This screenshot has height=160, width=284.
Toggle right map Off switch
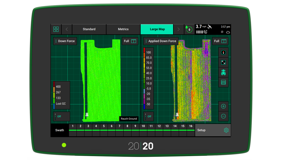tap(149, 116)
